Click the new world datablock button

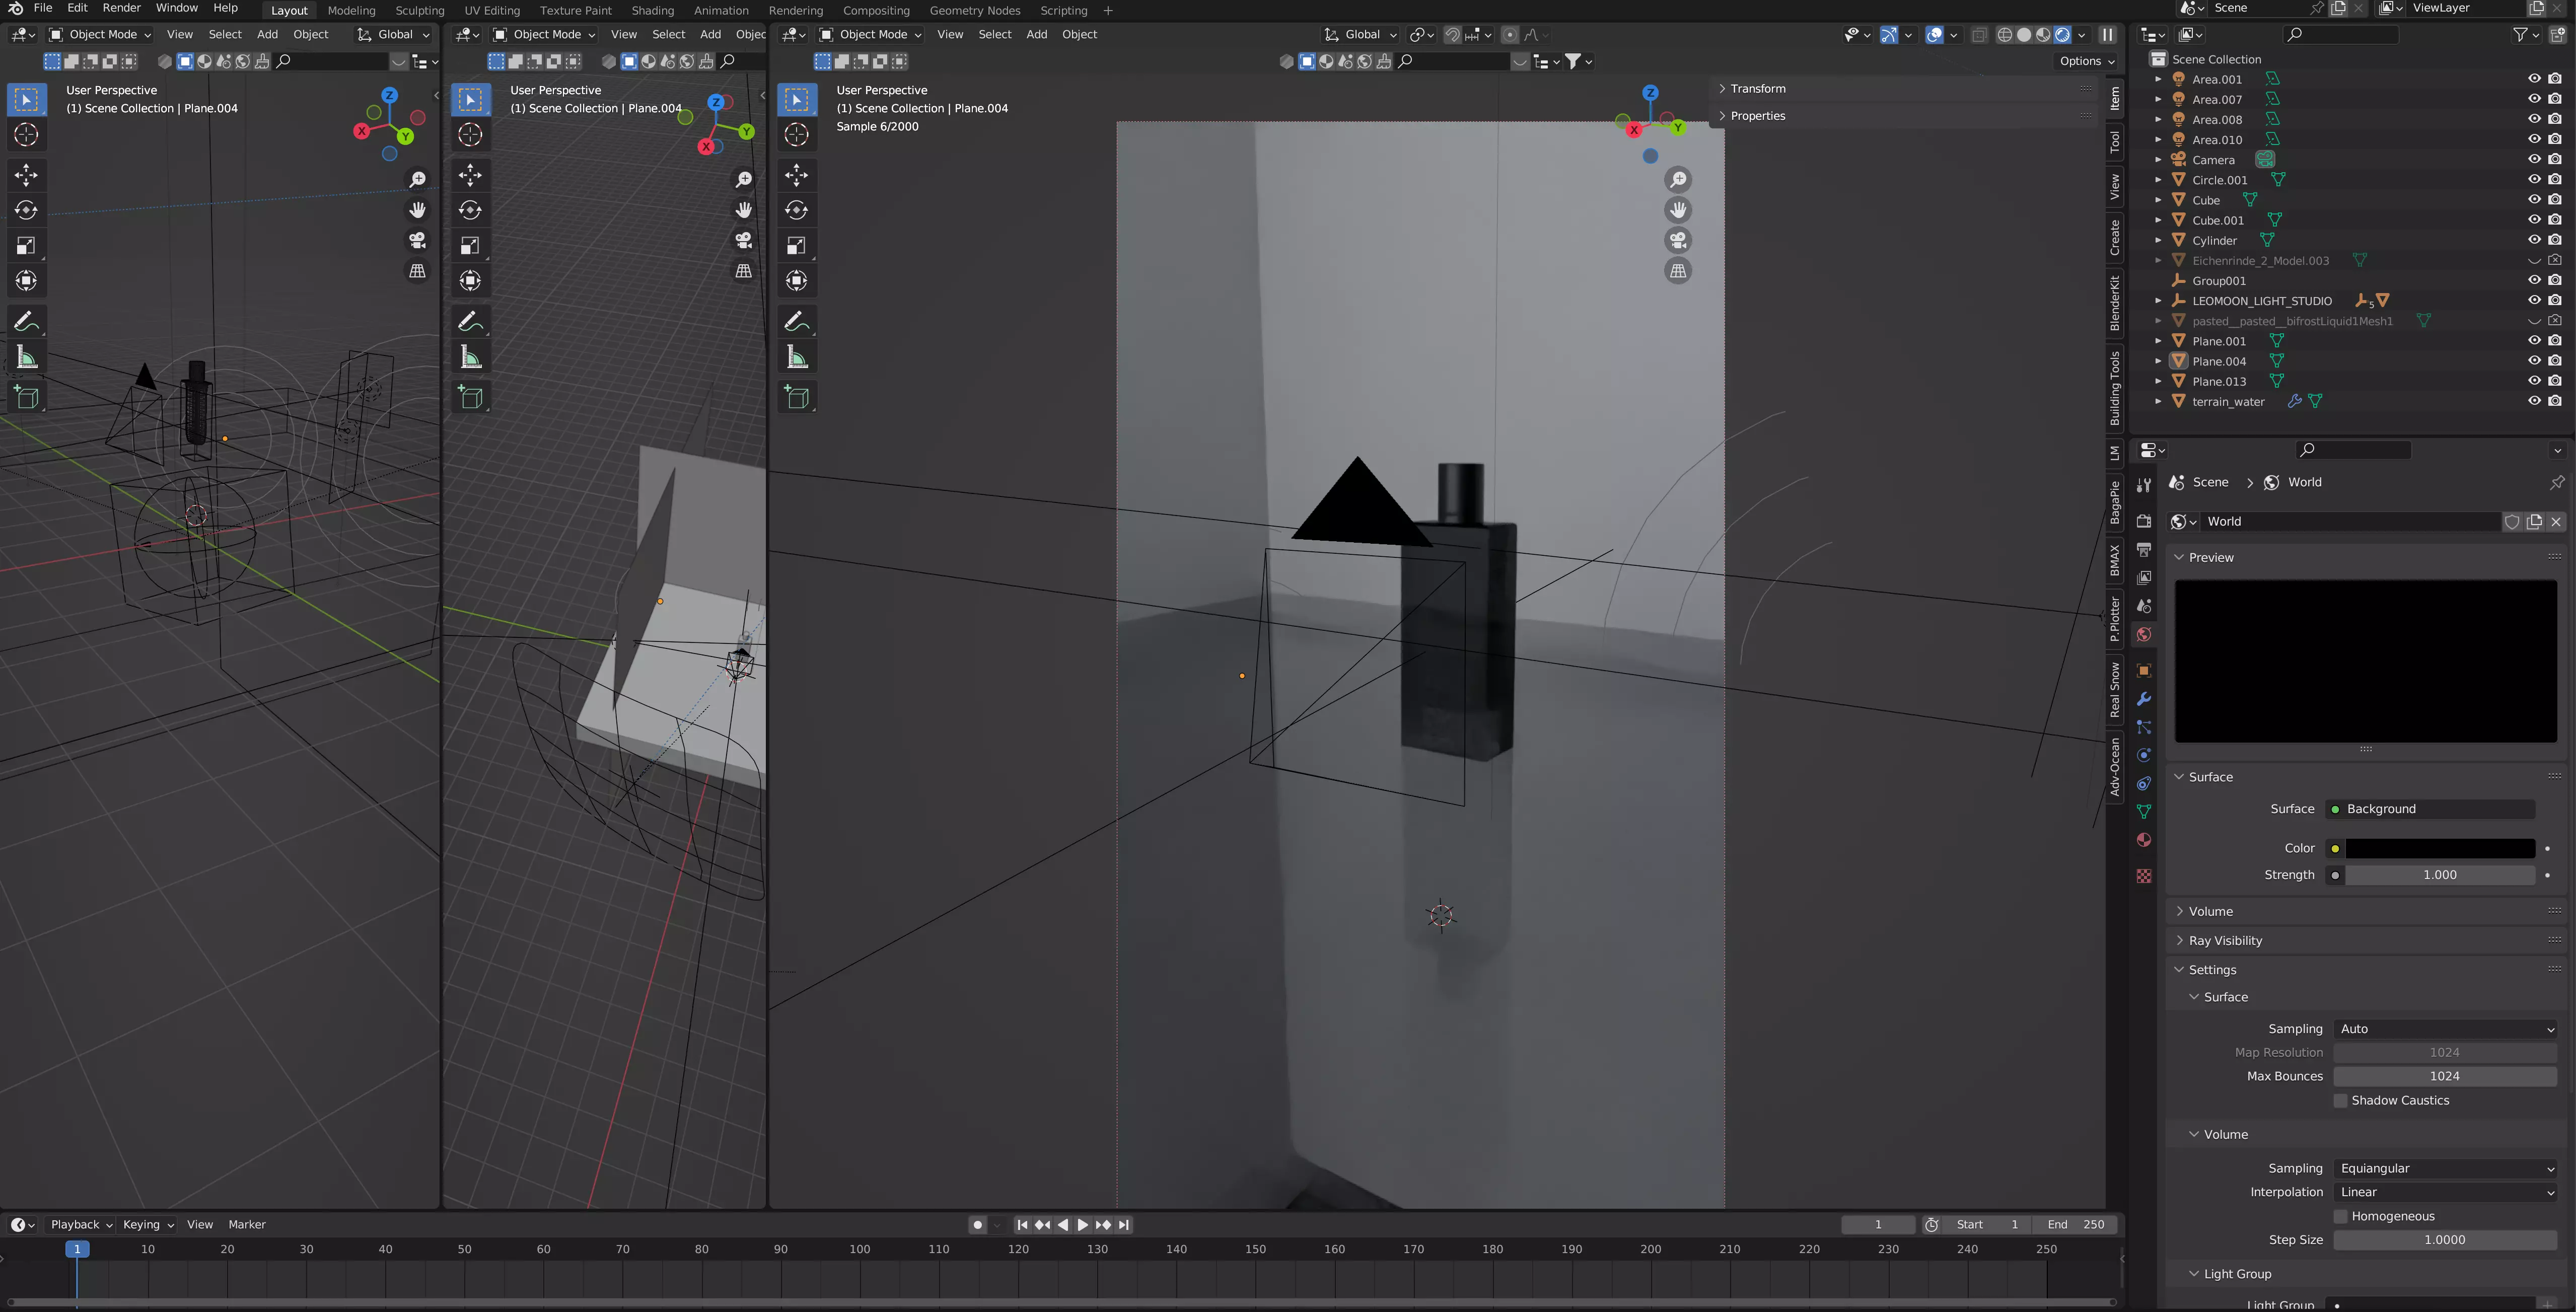tap(2534, 522)
